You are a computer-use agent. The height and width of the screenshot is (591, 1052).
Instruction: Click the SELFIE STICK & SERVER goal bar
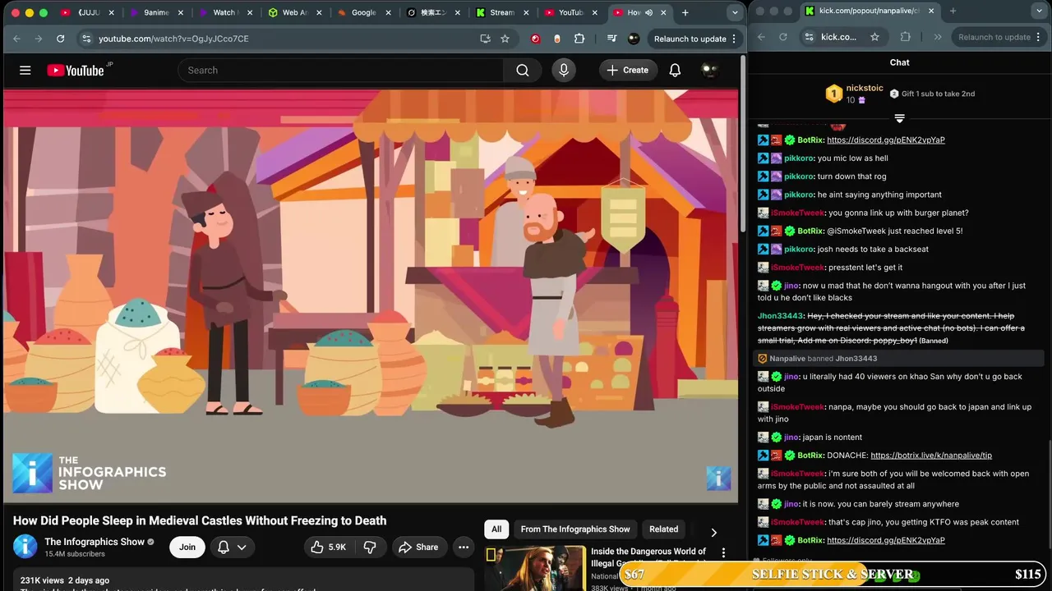833,575
